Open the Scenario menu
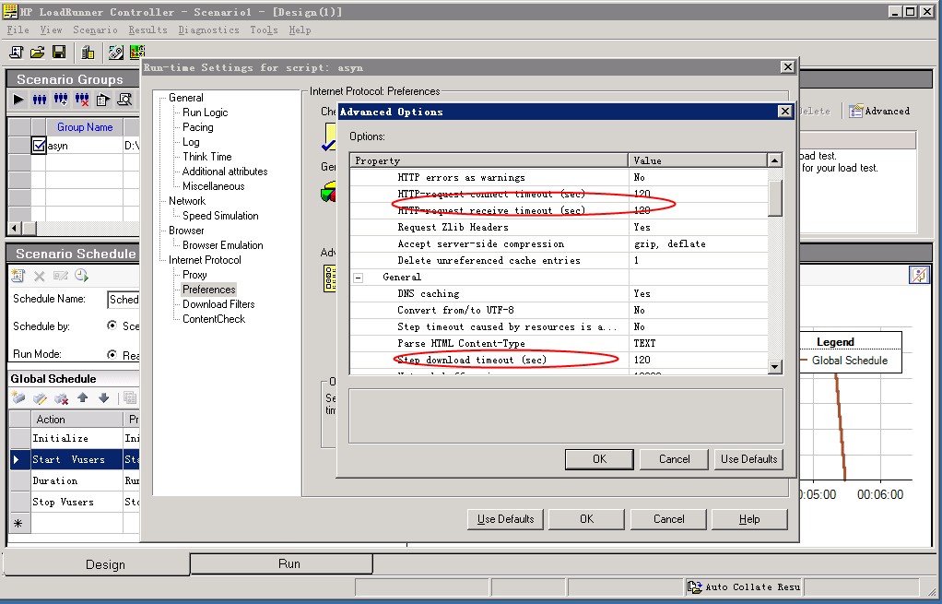 [96, 30]
